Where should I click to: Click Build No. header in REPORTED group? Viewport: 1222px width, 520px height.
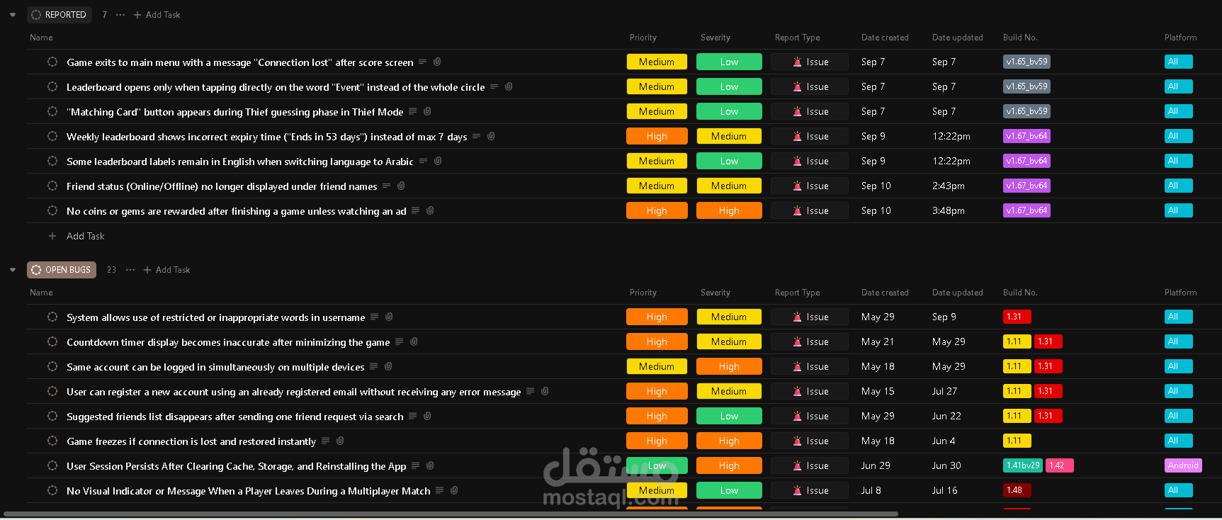pos(1020,38)
